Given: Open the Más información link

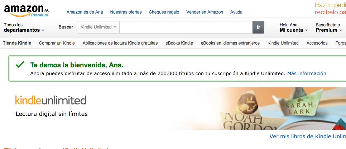Looking at the screenshot, I should 307,73.
